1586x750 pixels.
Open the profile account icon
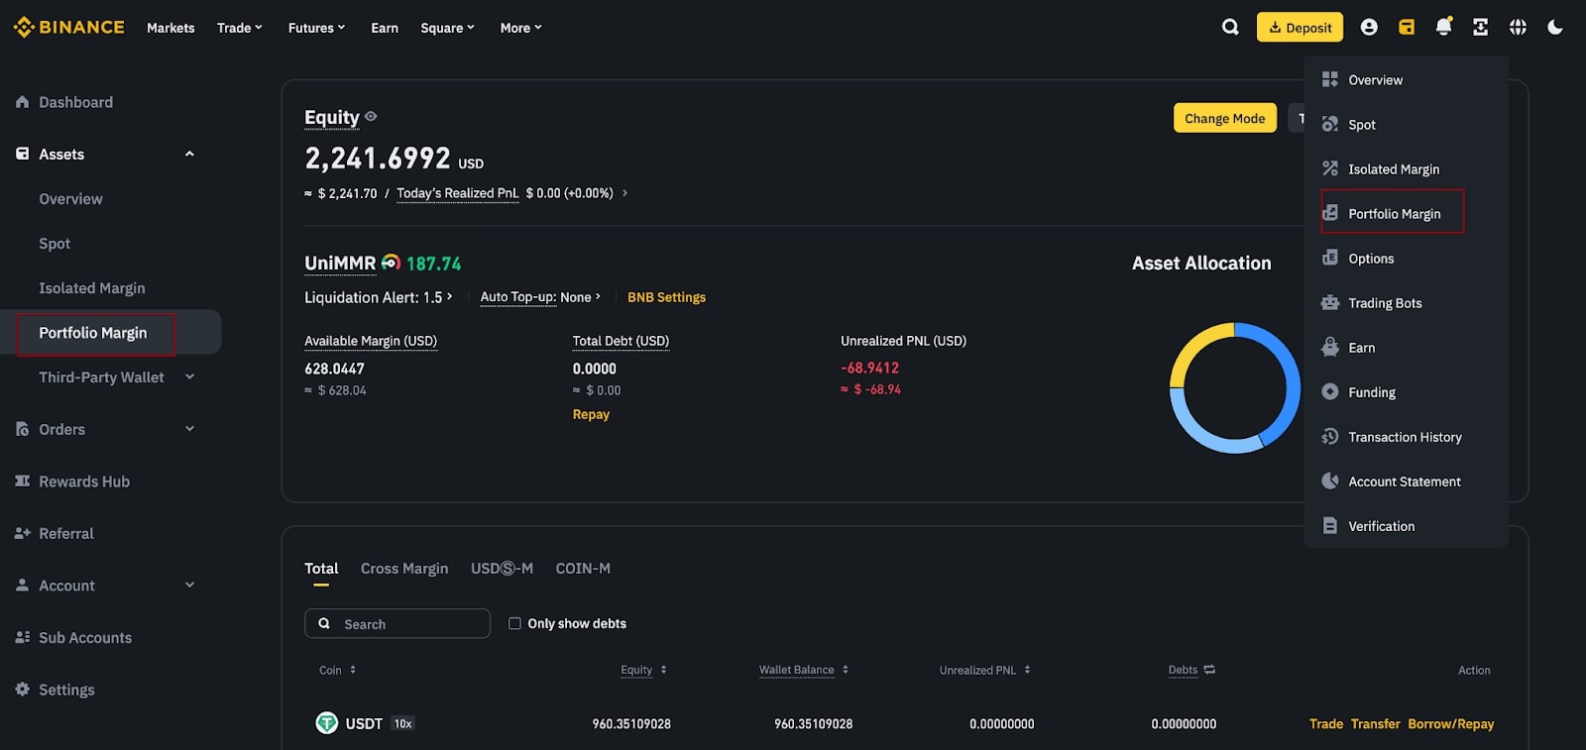(x=1369, y=27)
